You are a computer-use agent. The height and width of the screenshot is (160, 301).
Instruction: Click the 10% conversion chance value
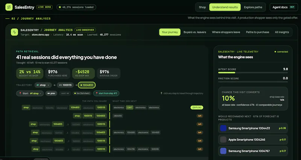click(228, 99)
